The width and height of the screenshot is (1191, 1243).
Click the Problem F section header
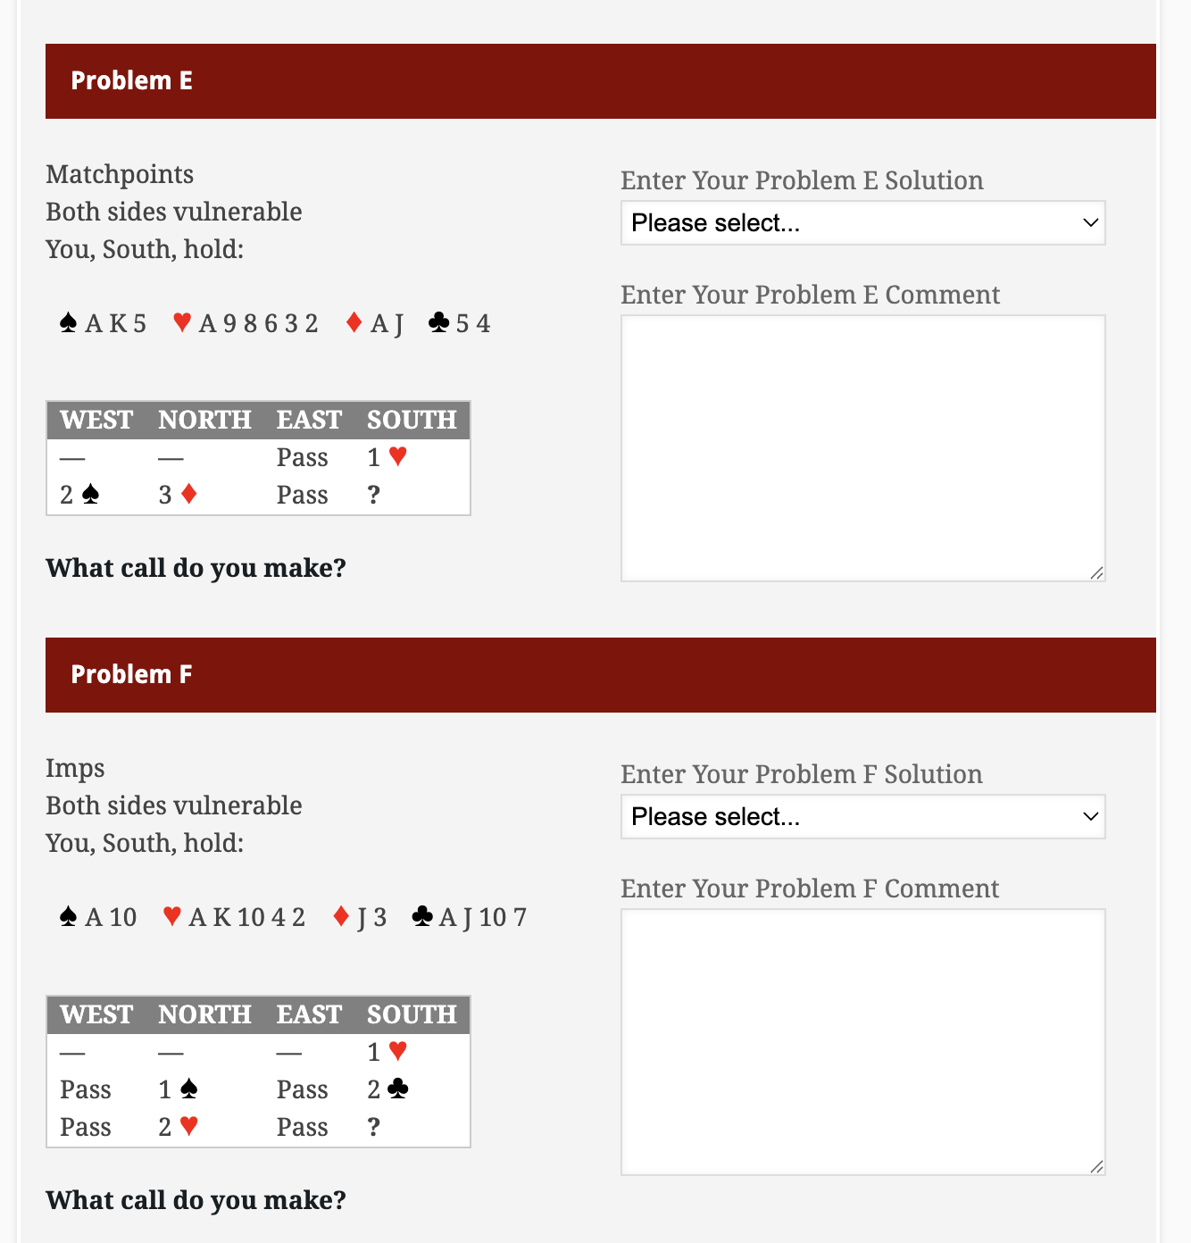click(x=600, y=675)
